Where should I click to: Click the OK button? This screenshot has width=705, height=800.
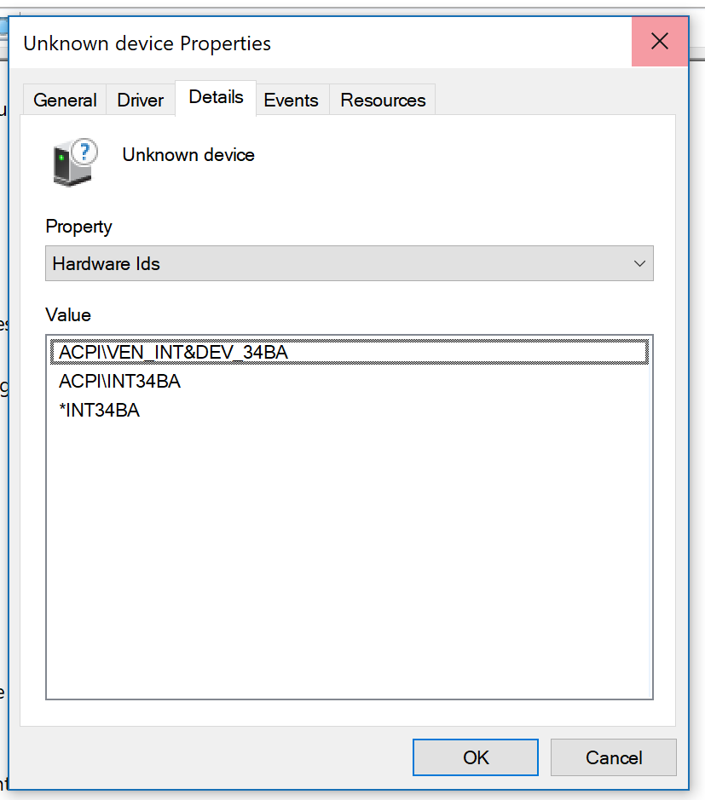click(x=475, y=757)
